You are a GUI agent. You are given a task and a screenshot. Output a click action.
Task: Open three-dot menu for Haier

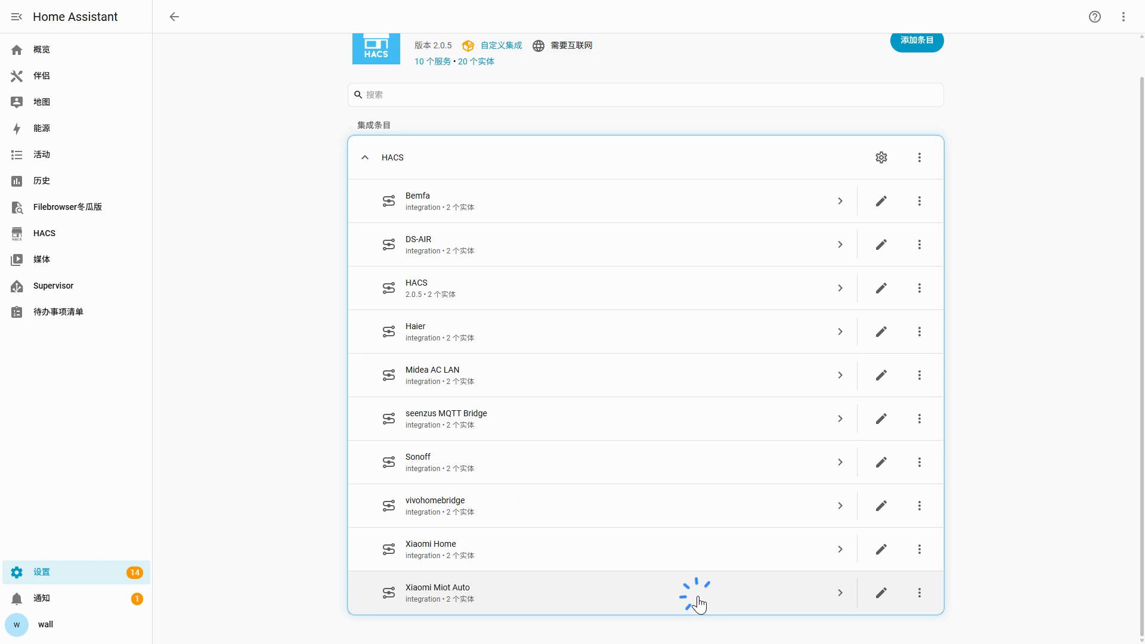(920, 332)
